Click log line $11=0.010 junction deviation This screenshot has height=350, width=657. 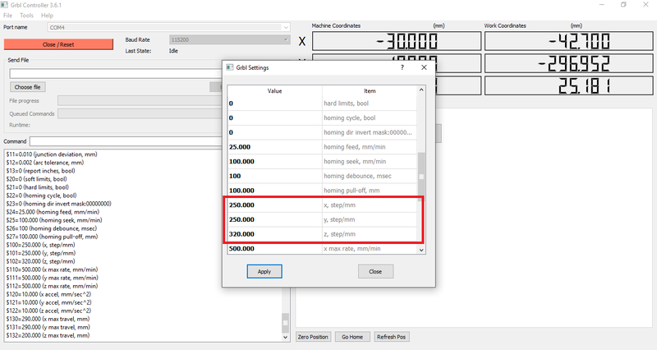pyautogui.click(x=52, y=154)
